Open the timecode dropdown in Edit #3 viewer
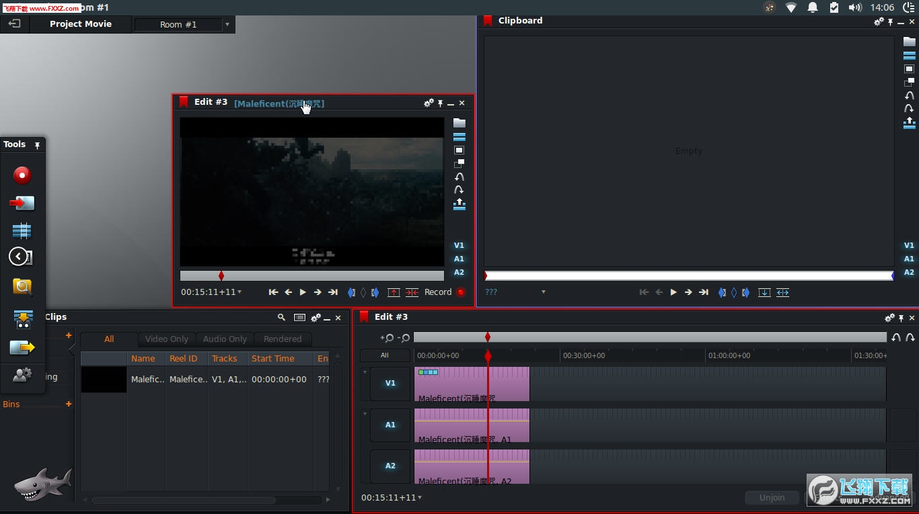Image resolution: width=919 pixels, height=514 pixels. pos(240,292)
